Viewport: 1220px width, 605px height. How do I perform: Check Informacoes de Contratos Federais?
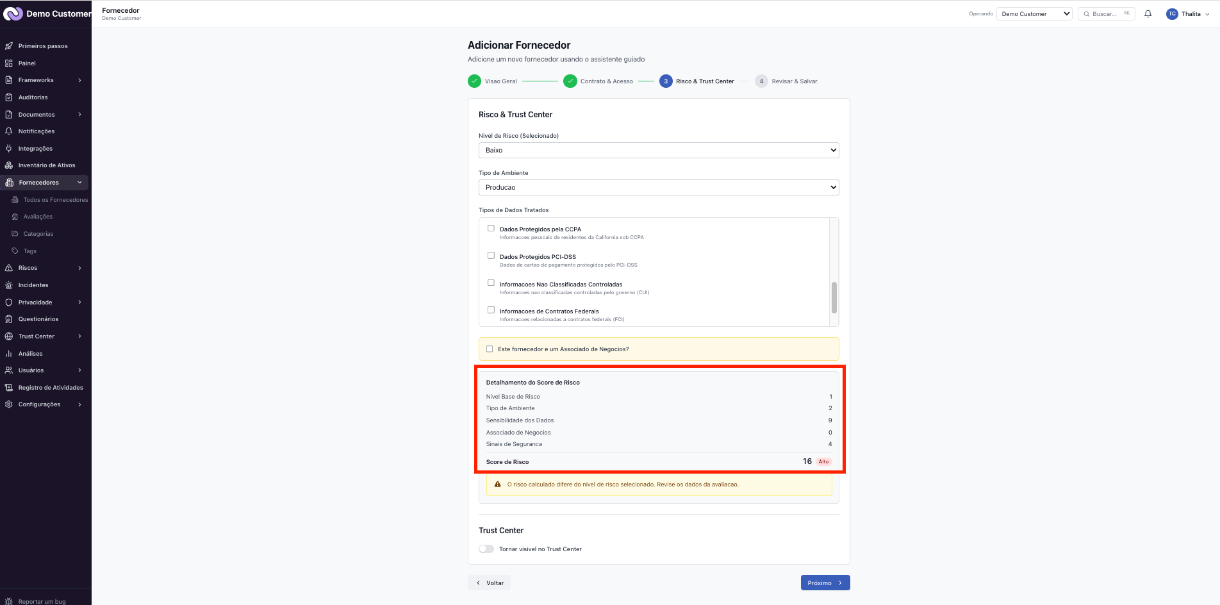(491, 310)
